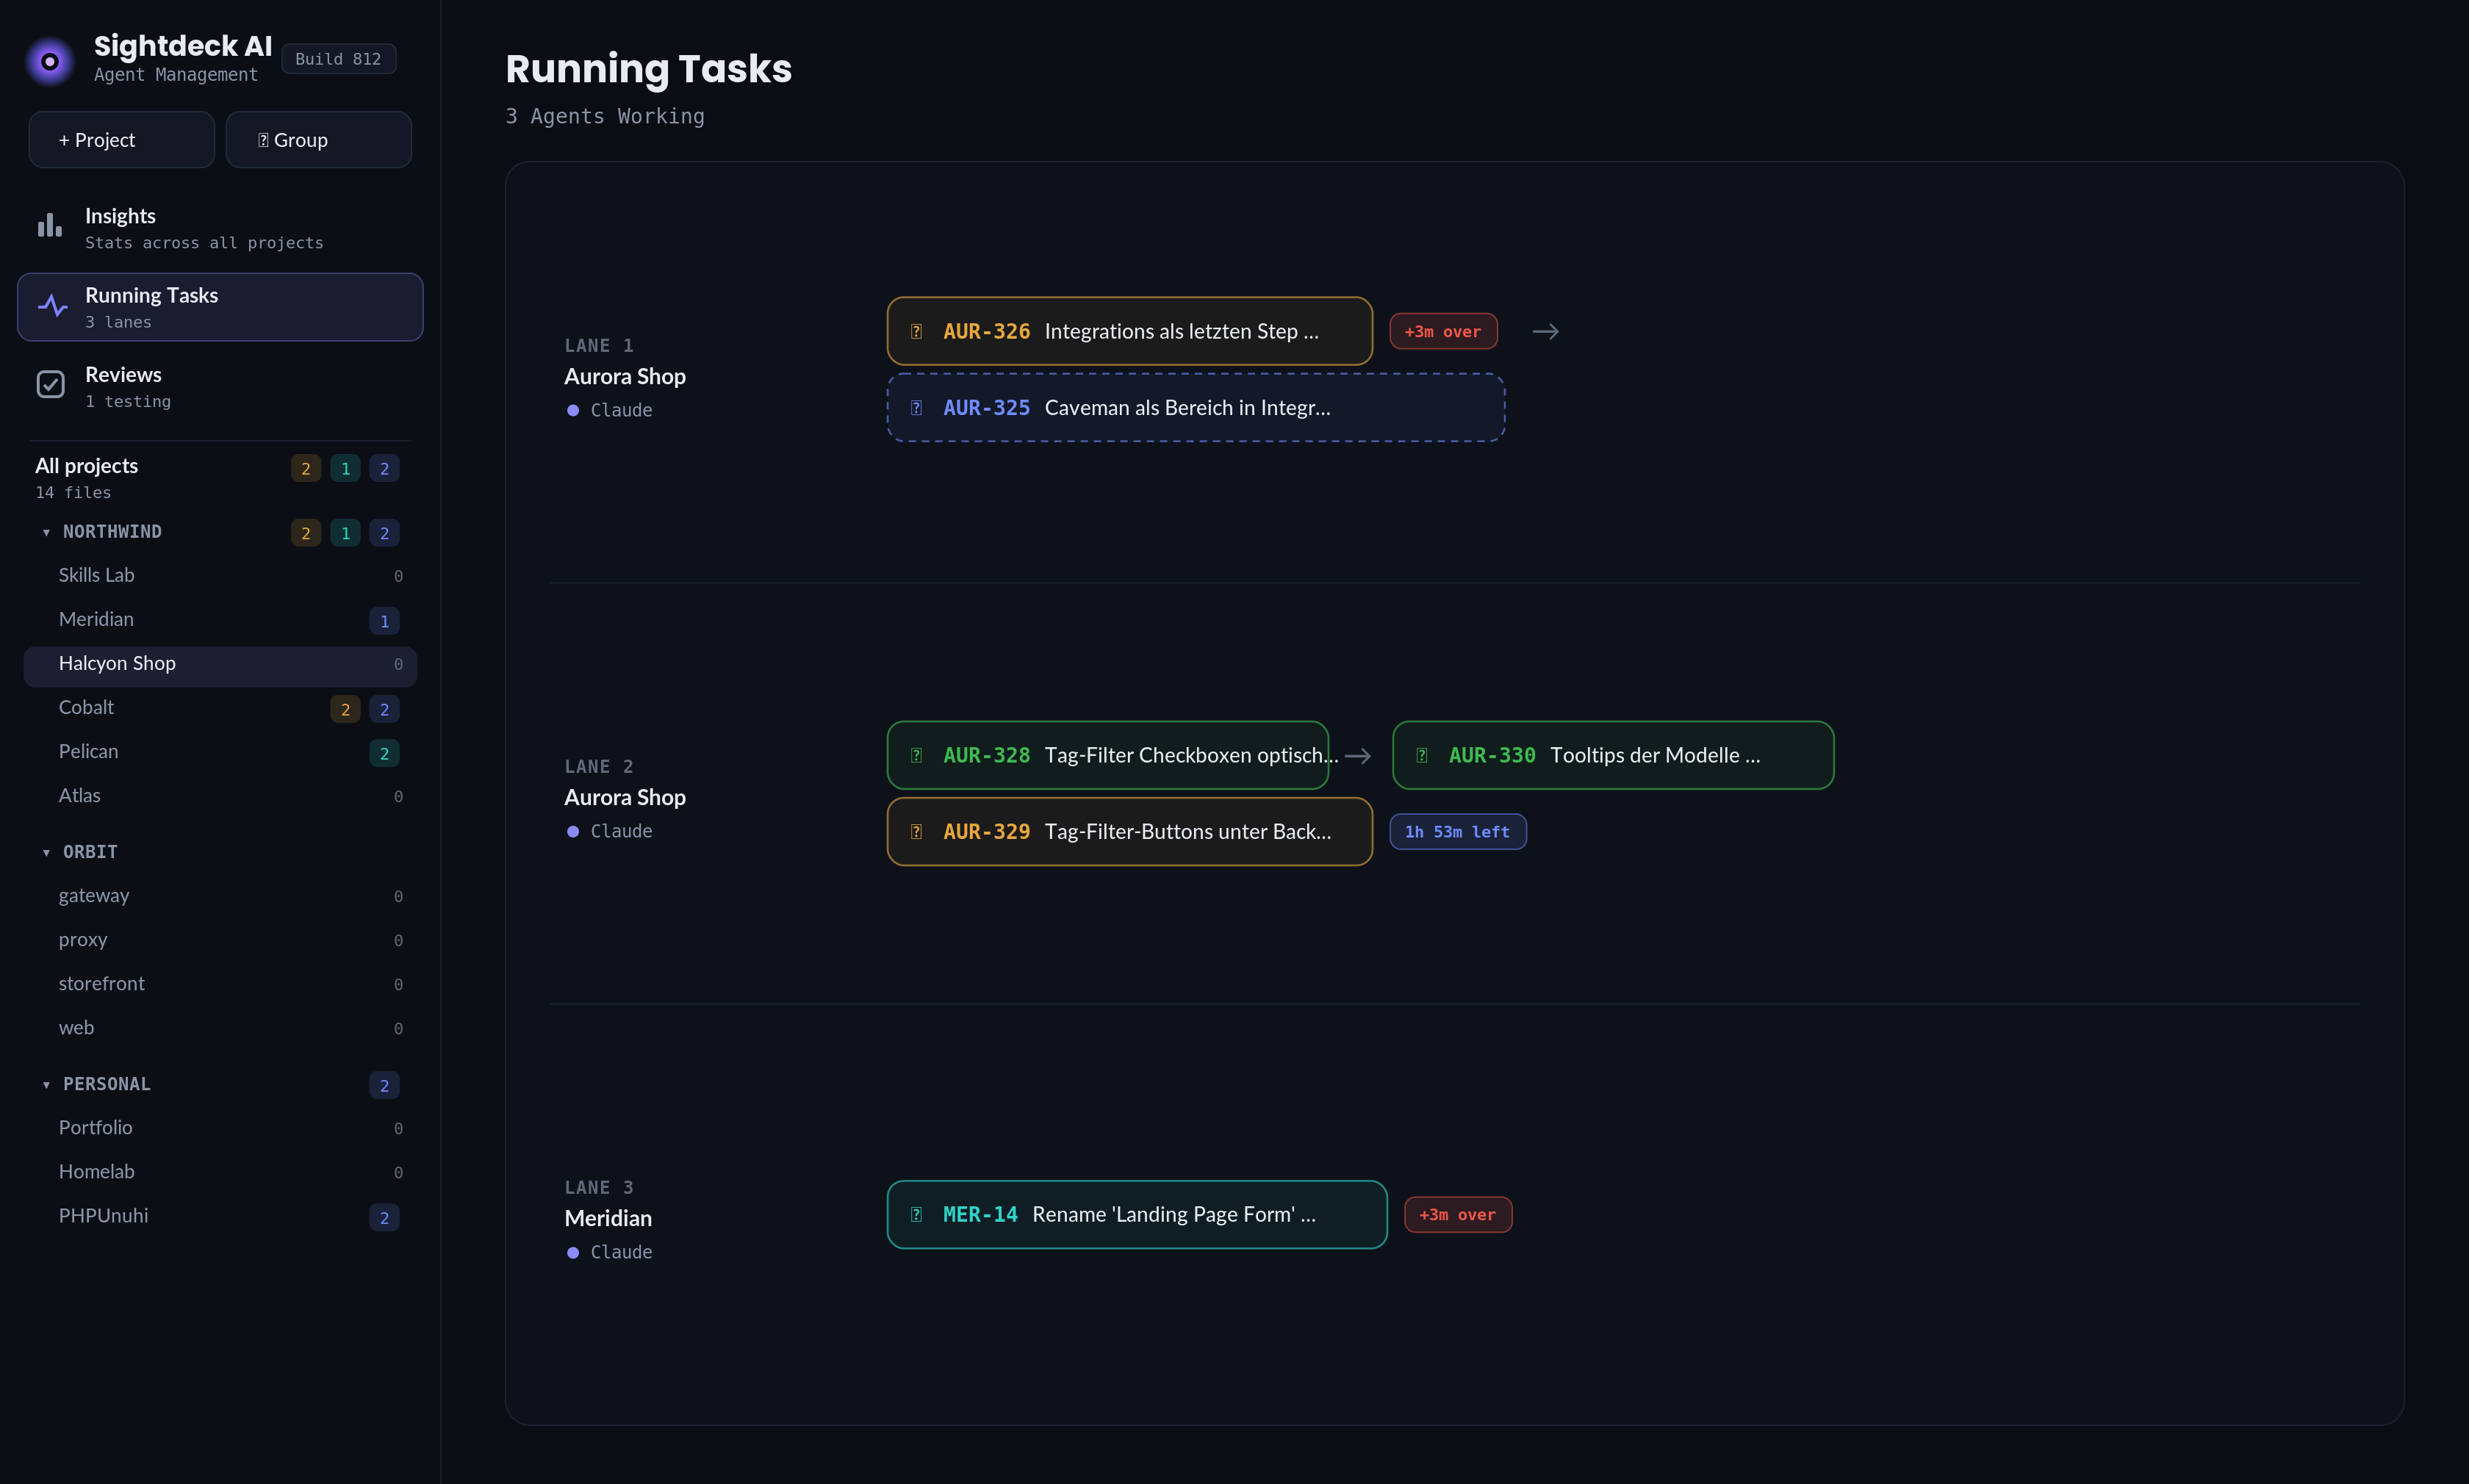Select proxy project
The height and width of the screenshot is (1484, 2469).
point(220,941)
